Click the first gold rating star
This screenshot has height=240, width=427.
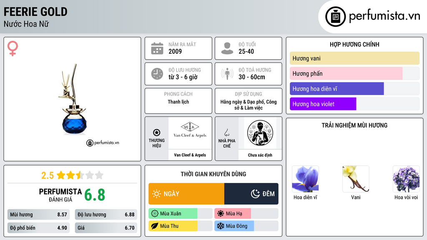(x=61, y=175)
